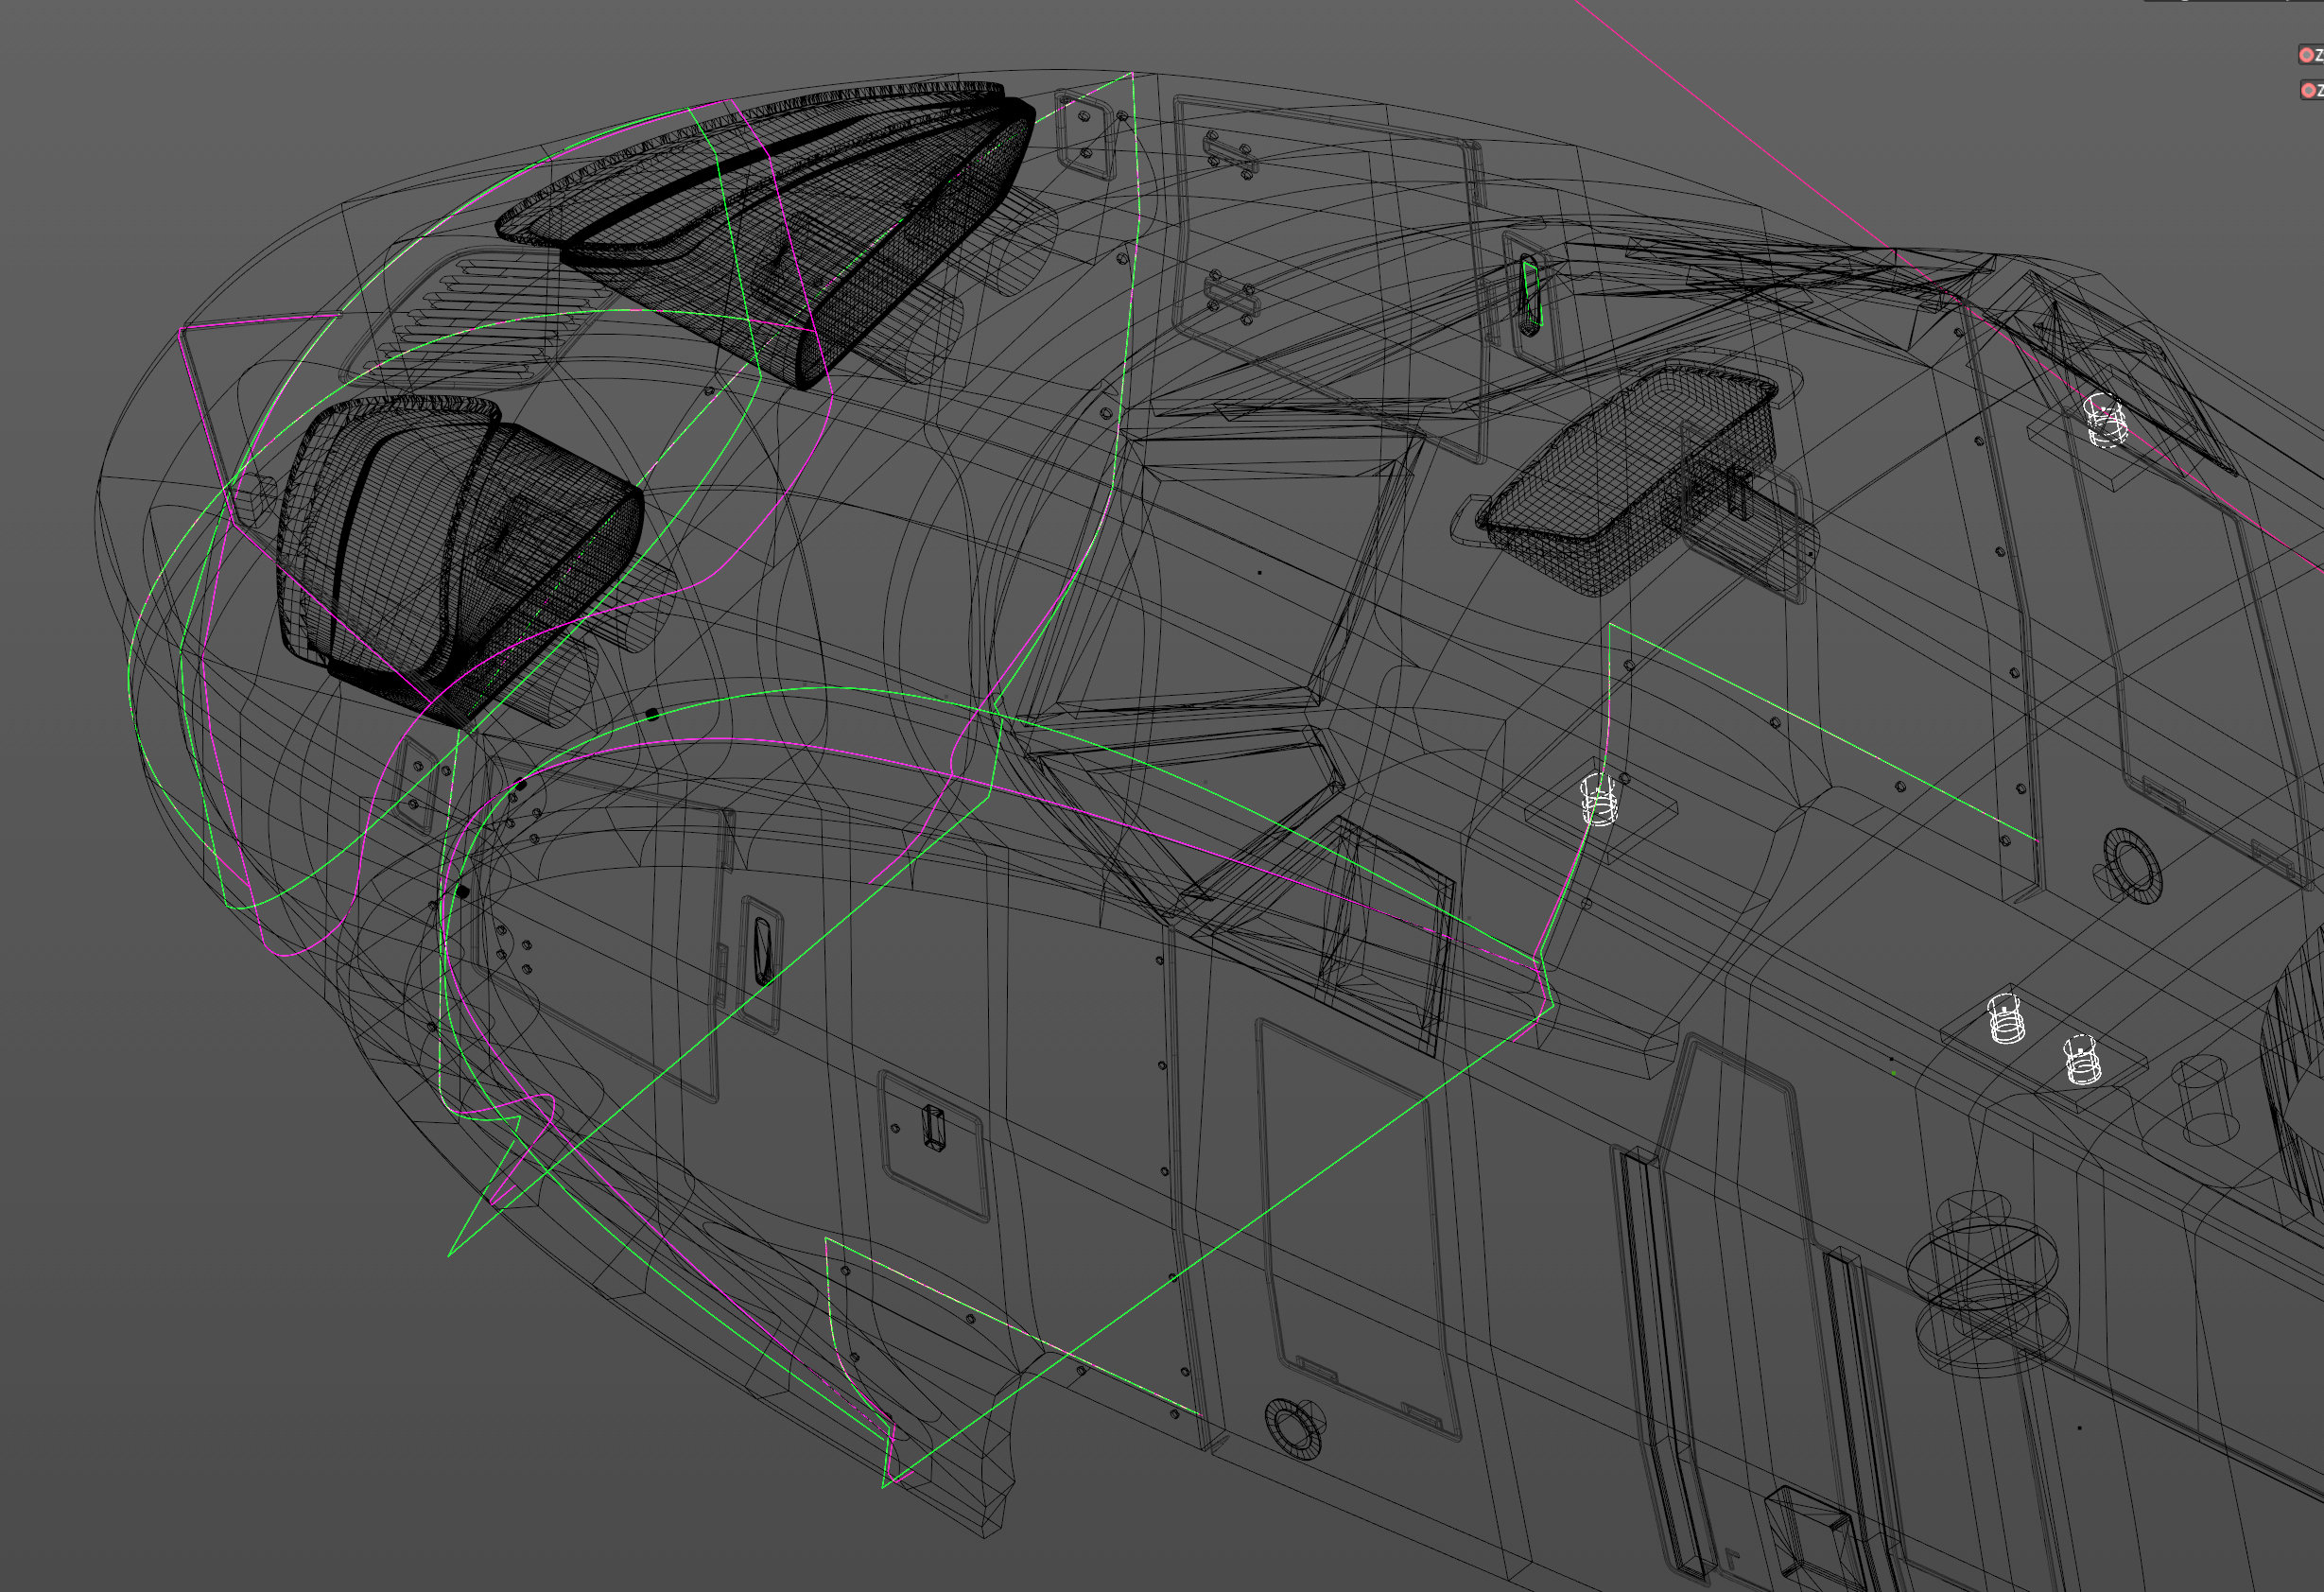Click the lower red Z marker
The height and width of the screenshot is (1592, 2324).
[2308, 91]
